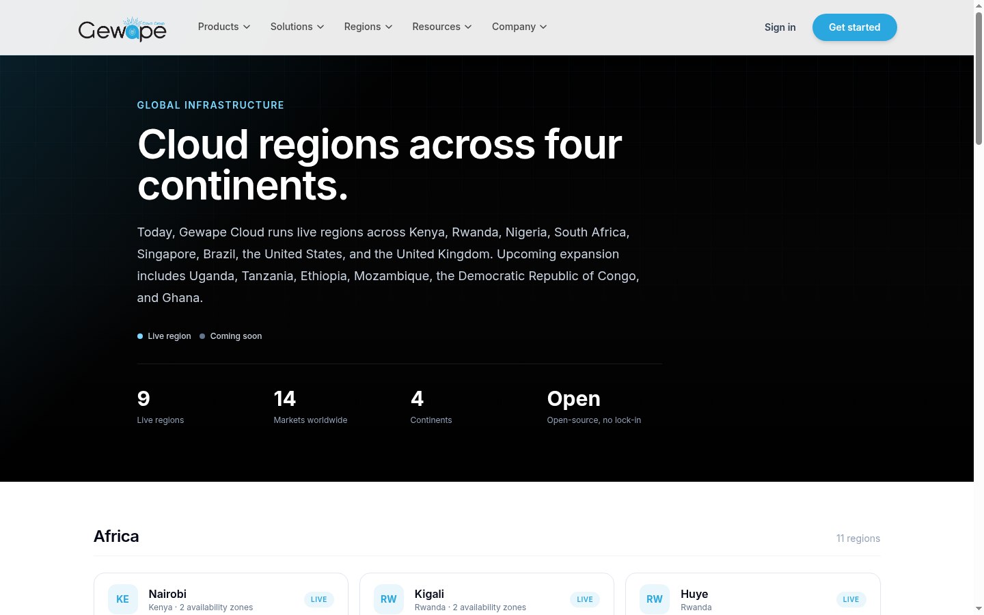The image size is (984, 615).
Task: Expand the Resources menu
Action: pos(442,27)
